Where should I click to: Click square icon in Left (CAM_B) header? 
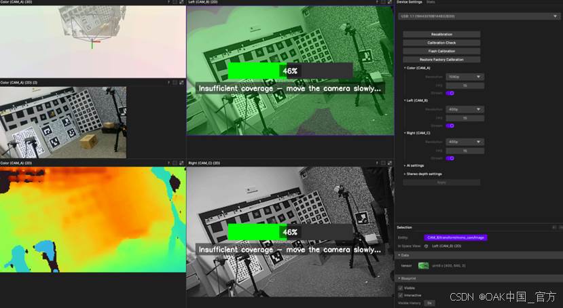click(384, 2)
